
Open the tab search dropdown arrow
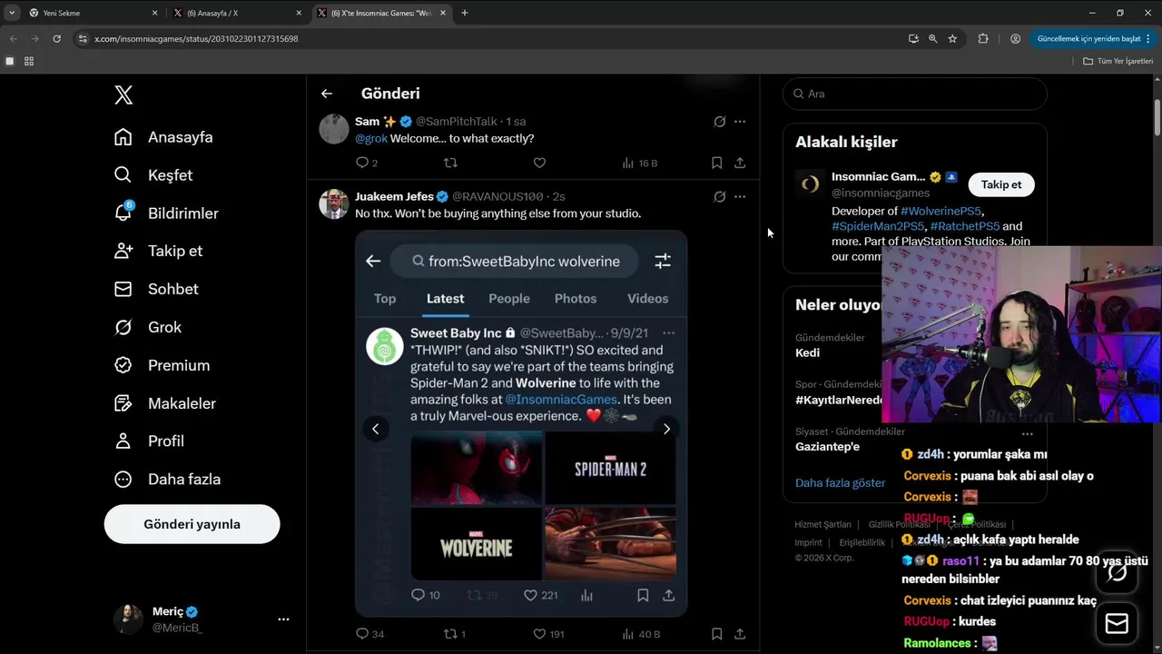tap(12, 13)
